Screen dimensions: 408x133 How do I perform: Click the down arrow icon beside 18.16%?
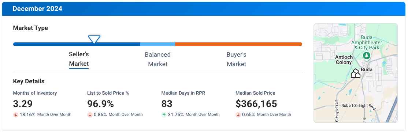[16, 115]
